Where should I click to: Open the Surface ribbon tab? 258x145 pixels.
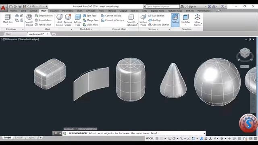[x=33, y=11]
